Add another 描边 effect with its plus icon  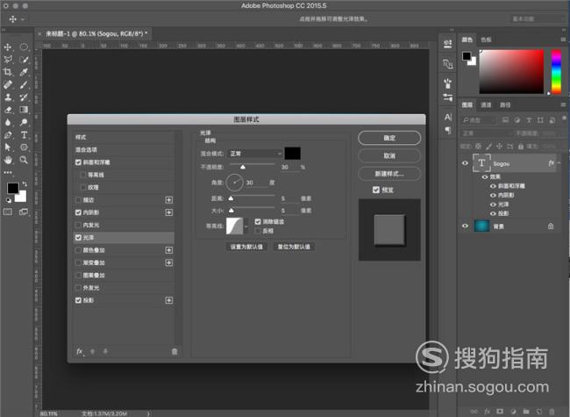[x=169, y=200]
